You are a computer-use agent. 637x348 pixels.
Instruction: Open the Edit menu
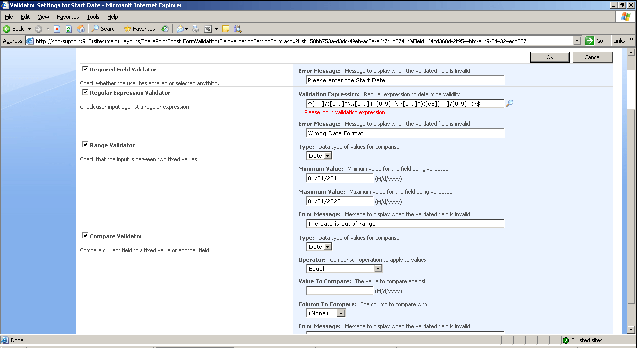(x=25, y=17)
